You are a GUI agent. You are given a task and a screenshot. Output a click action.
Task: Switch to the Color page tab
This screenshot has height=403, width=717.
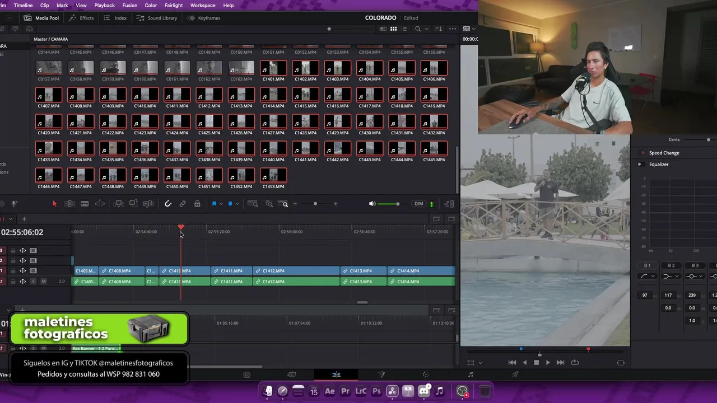coord(426,374)
